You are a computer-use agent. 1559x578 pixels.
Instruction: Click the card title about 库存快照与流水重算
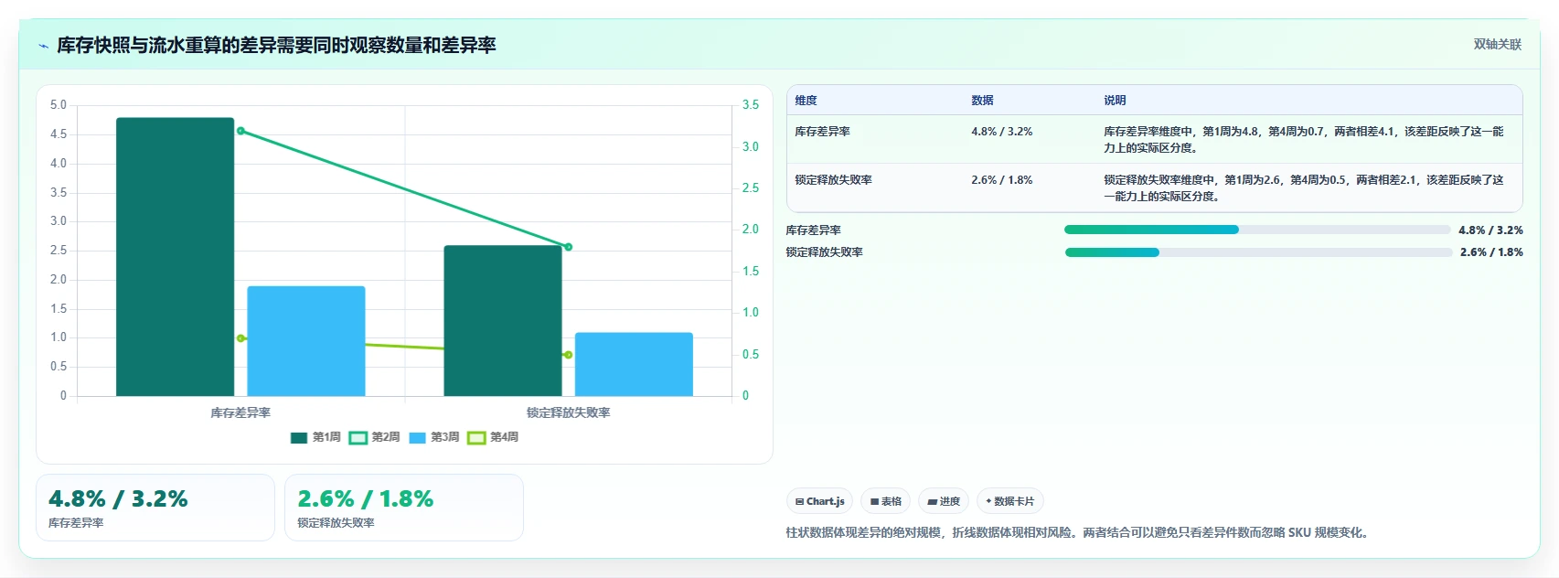pyautogui.click(x=276, y=46)
